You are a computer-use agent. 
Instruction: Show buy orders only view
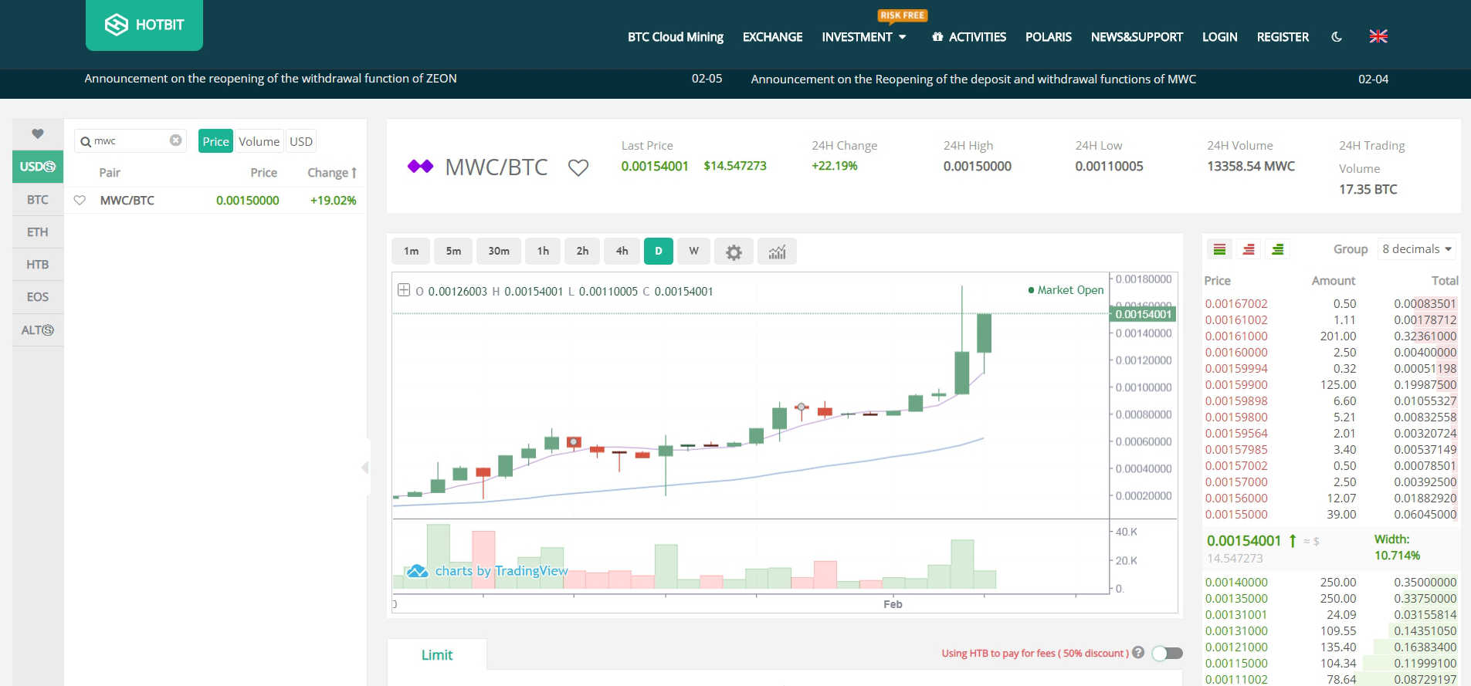(x=1278, y=249)
